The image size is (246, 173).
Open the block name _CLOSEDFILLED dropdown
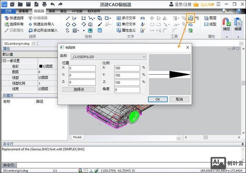click(x=144, y=57)
